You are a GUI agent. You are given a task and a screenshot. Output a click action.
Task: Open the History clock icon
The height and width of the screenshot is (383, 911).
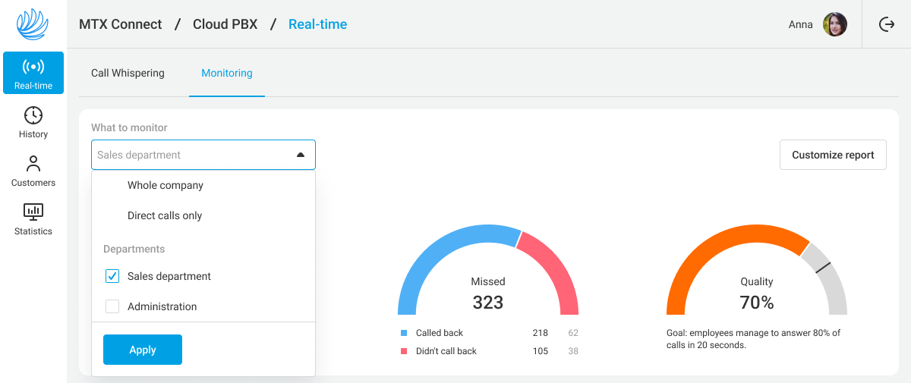click(33, 115)
